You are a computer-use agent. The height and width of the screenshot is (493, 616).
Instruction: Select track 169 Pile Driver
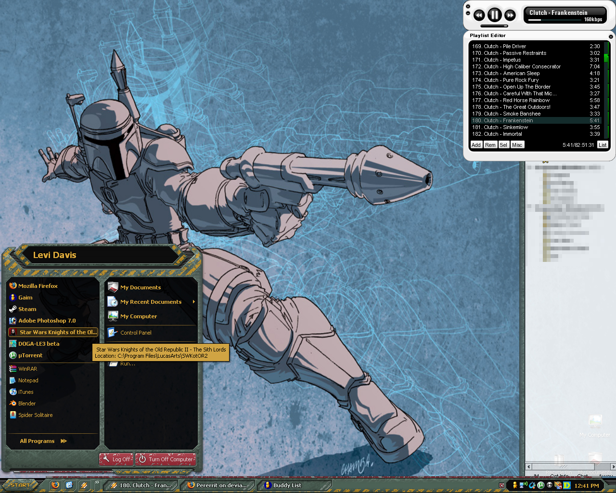pos(536,47)
